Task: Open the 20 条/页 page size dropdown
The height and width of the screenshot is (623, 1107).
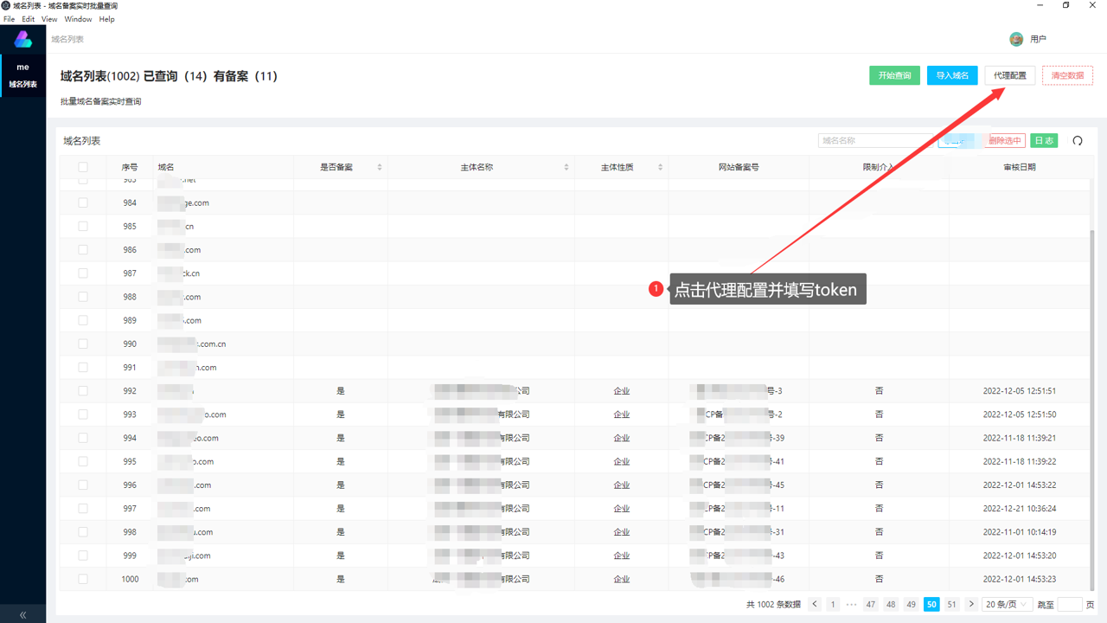Action: coord(1008,604)
